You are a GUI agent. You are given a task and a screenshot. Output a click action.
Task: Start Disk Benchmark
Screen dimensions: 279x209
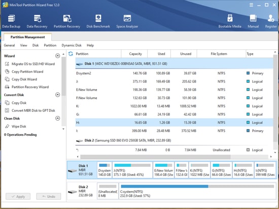(x=98, y=21)
